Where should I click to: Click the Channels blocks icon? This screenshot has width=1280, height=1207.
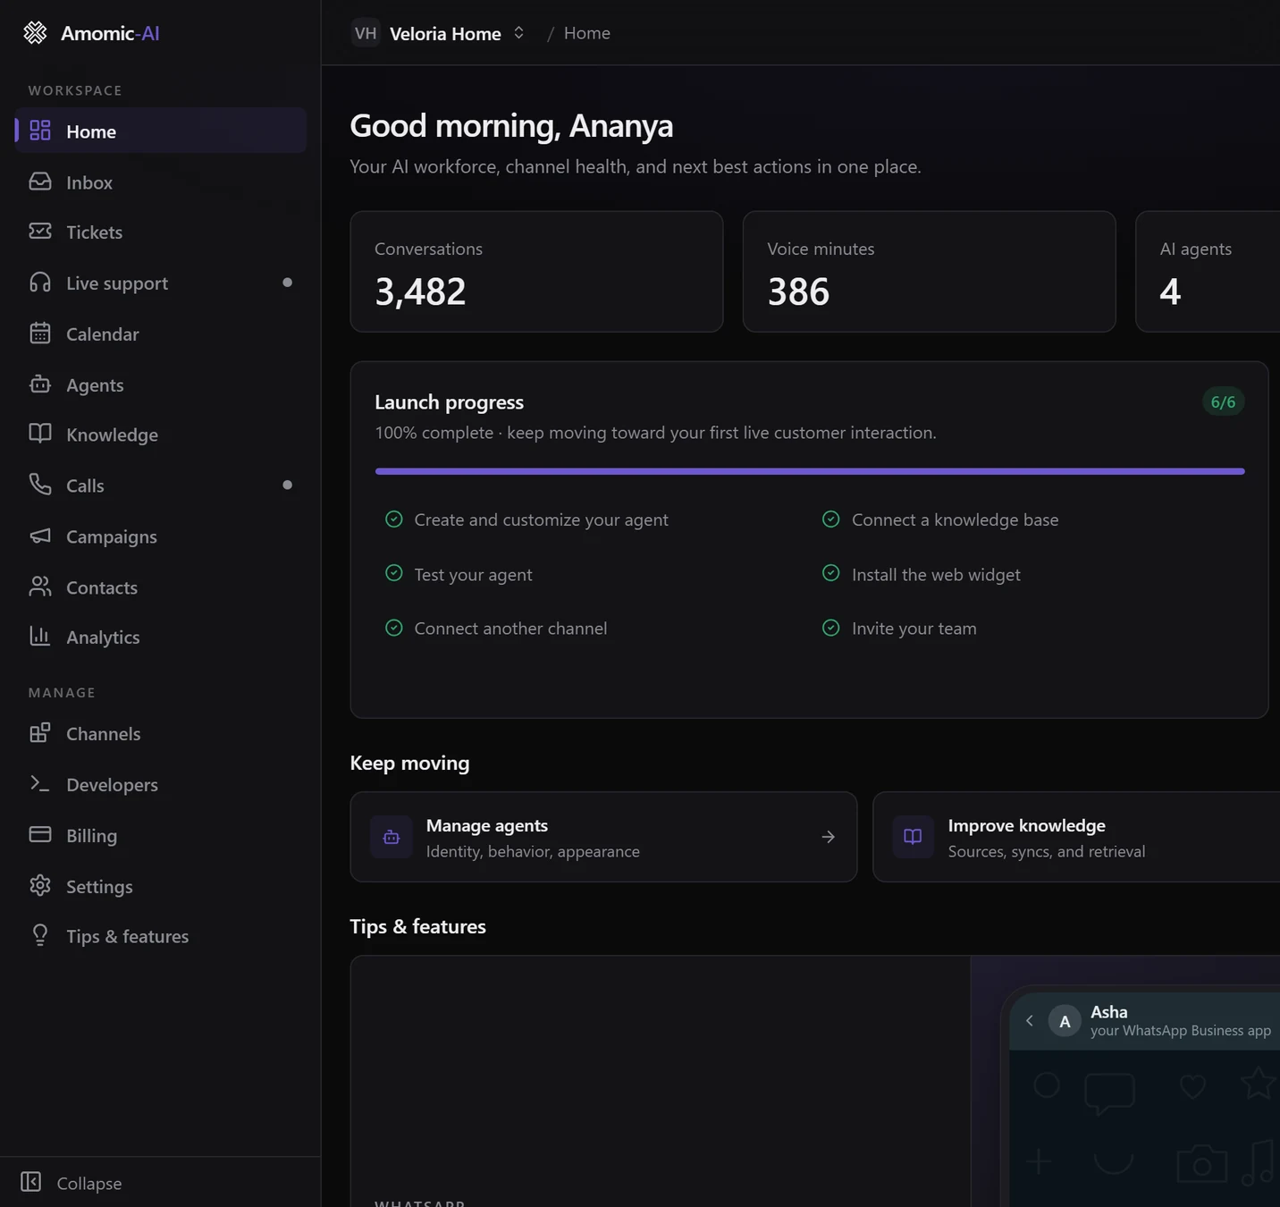tap(40, 733)
